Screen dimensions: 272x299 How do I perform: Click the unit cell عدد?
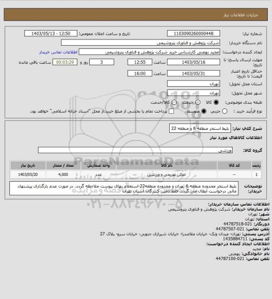coord(99,174)
